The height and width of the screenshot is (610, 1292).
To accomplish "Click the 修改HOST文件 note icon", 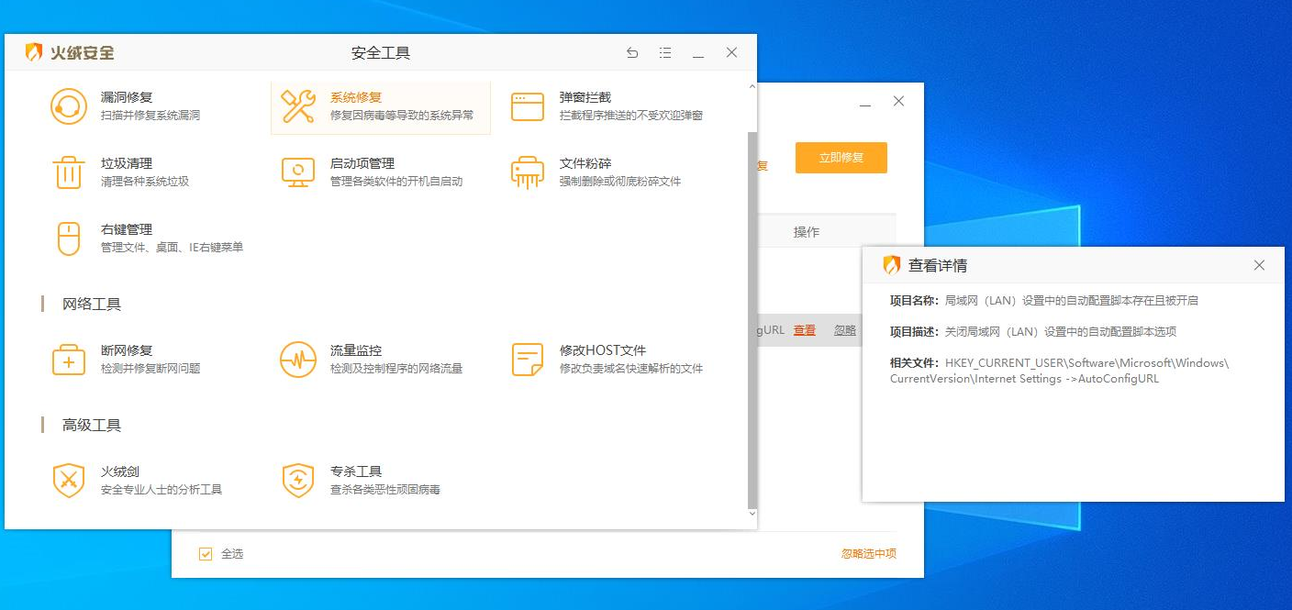I will tap(528, 360).
